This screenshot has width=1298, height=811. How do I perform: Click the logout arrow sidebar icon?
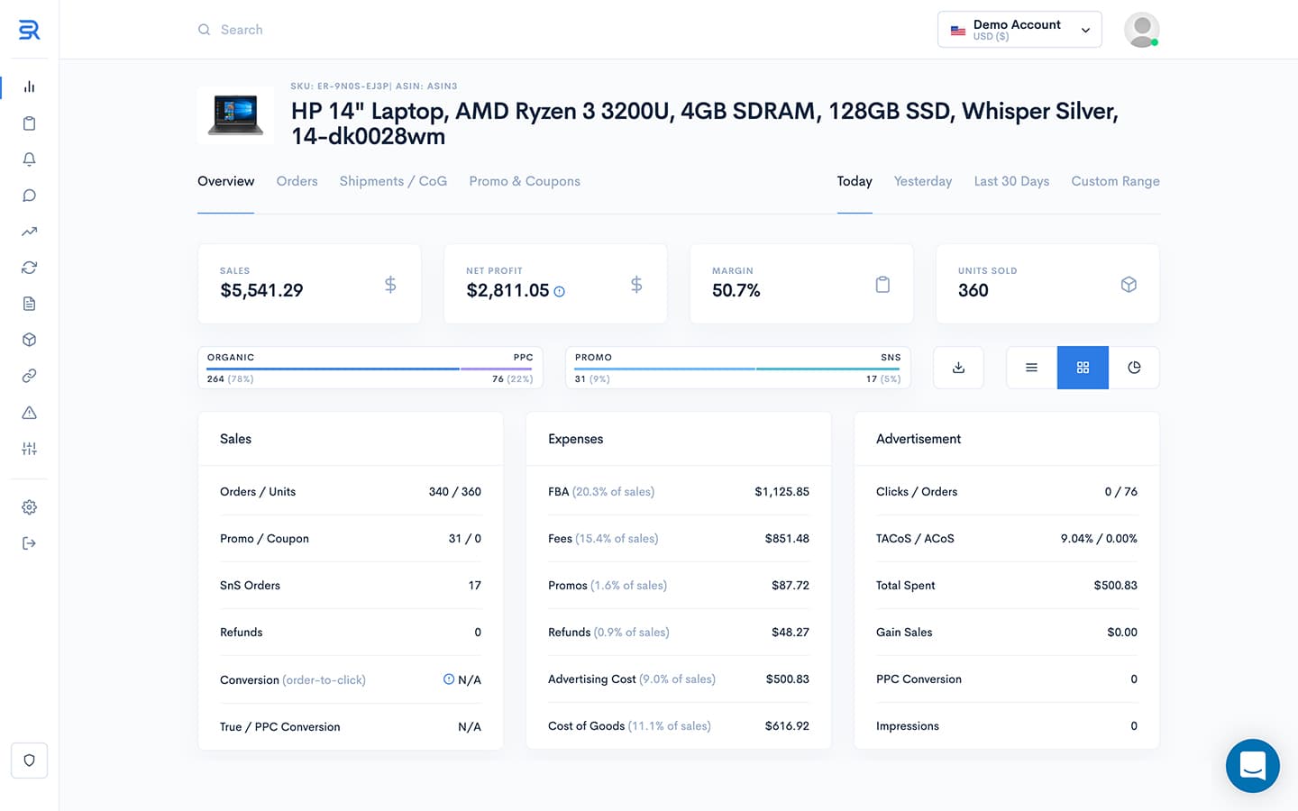(29, 543)
